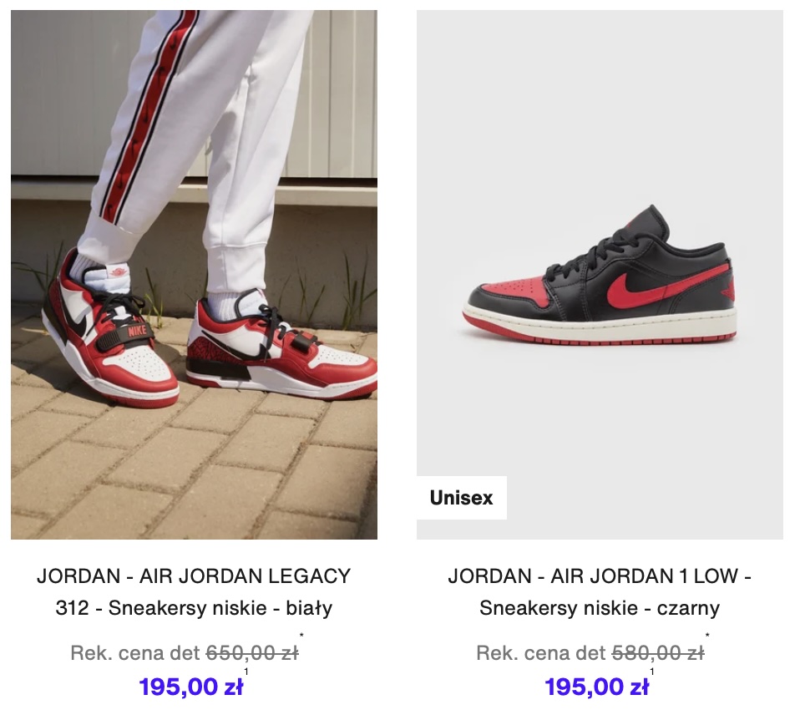
Task: Click the Jumpman logo on the white sock
Action: click(x=117, y=271)
